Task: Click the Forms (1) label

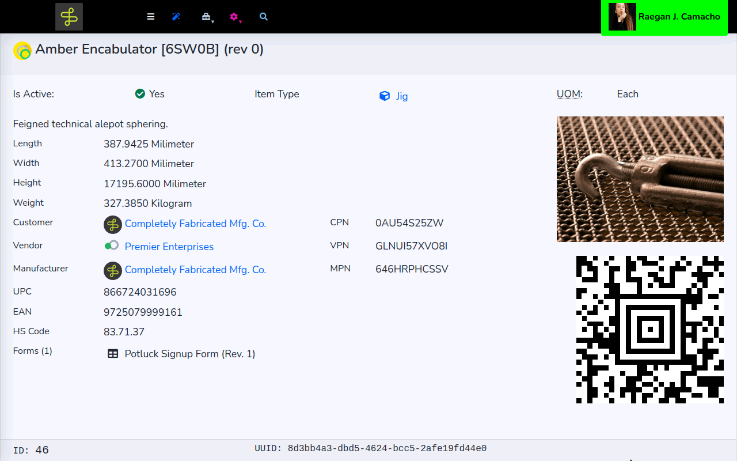Action: (33, 350)
